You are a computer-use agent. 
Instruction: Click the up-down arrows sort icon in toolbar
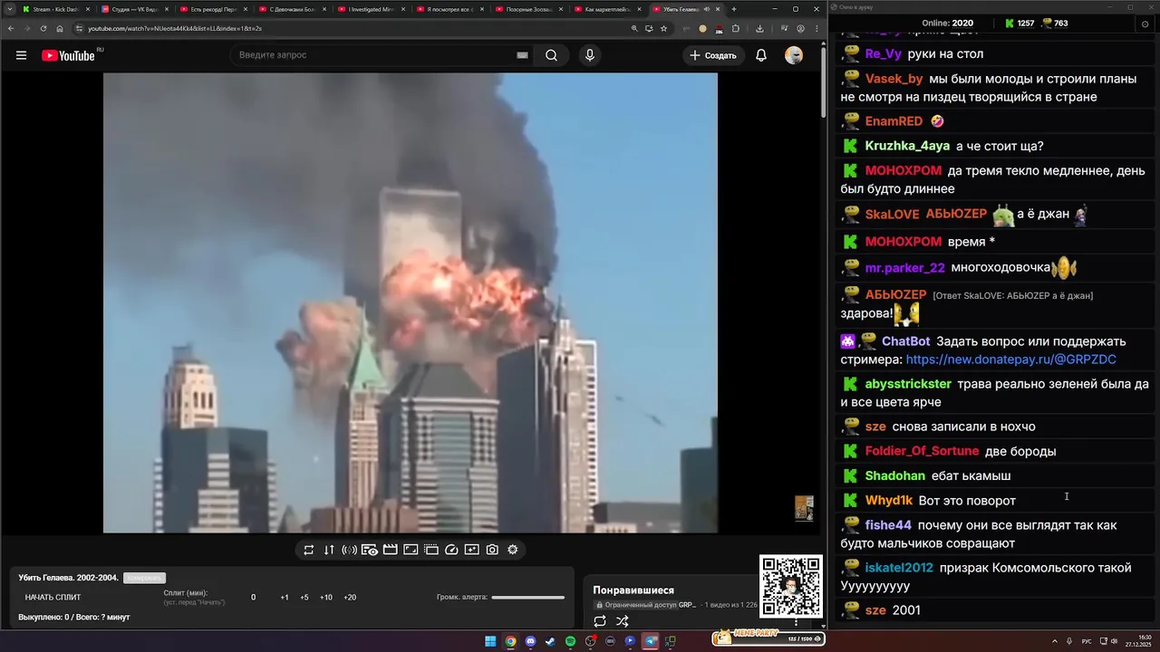click(x=329, y=550)
